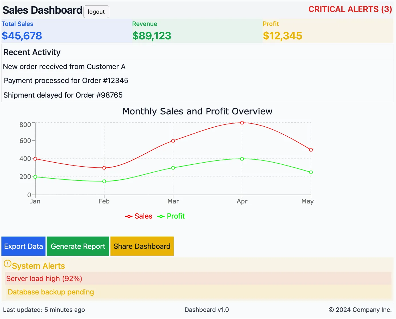
Task: Click the Sales data point for Feb
Action: coord(104,168)
